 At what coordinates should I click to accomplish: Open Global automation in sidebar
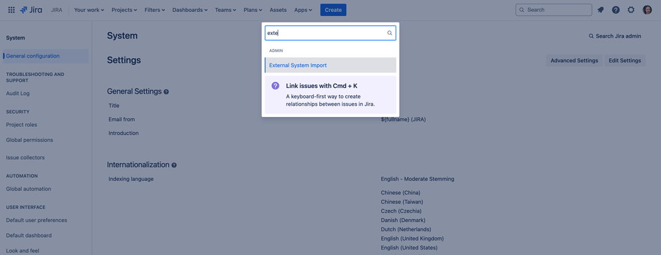pyautogui.click(x=28, y=189)
